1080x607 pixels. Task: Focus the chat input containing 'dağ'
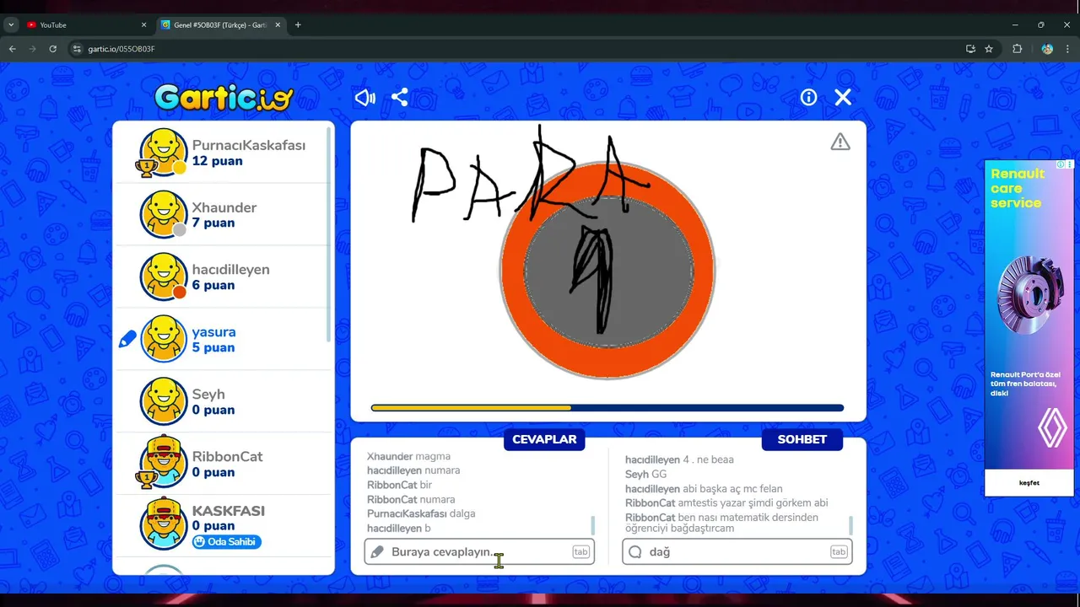[737, 552]
